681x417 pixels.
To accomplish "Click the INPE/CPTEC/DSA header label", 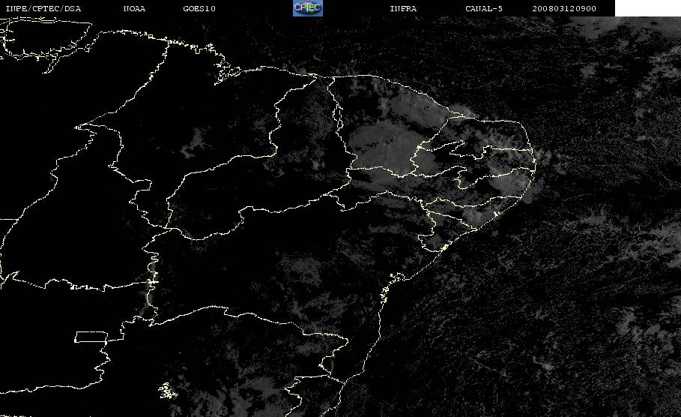I will coord(43,8).
